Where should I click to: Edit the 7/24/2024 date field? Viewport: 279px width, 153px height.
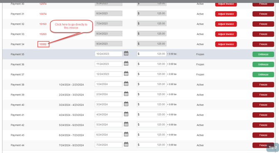[x=109, y=145]
